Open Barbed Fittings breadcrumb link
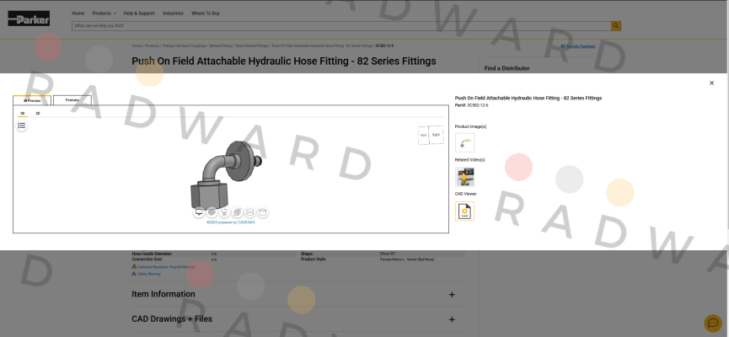 point(221,46)
